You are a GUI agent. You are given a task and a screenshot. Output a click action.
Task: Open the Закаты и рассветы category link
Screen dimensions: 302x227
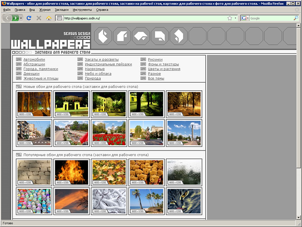tap(102, 59)
